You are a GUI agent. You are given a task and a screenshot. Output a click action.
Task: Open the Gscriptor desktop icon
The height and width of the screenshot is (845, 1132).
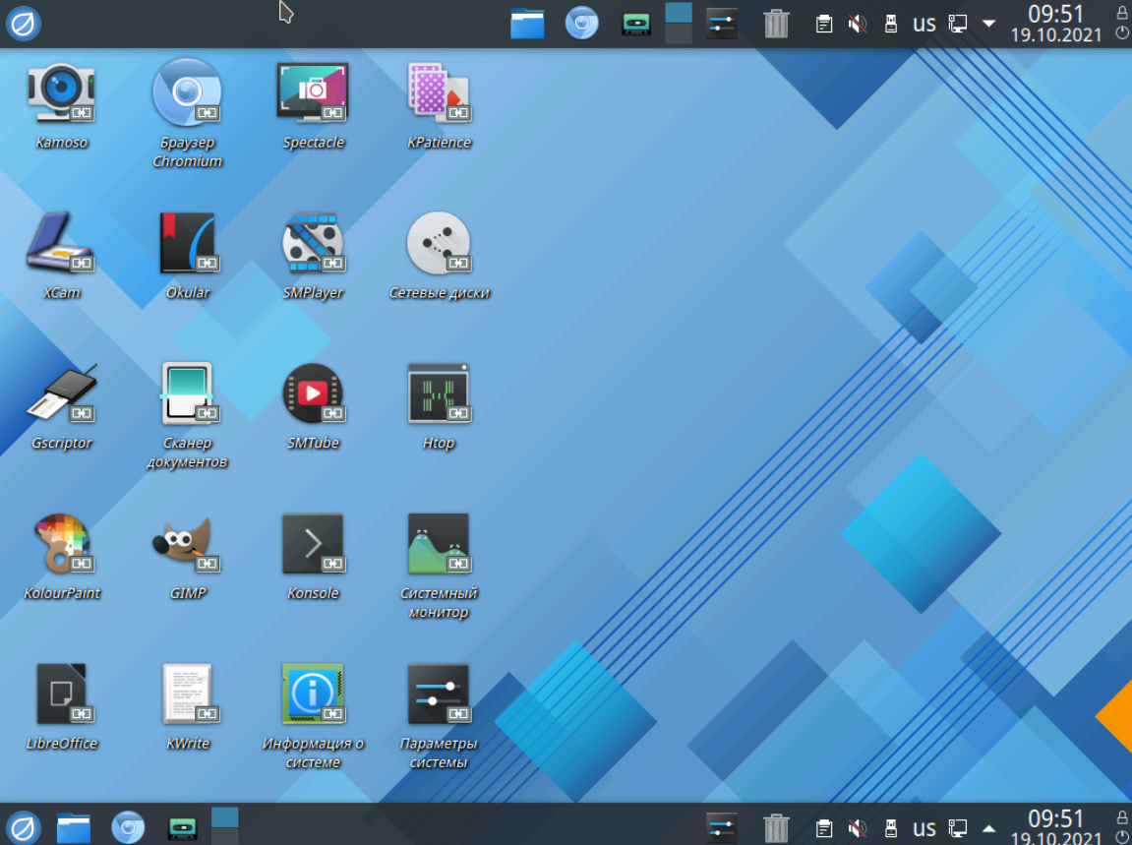(61, 392)
